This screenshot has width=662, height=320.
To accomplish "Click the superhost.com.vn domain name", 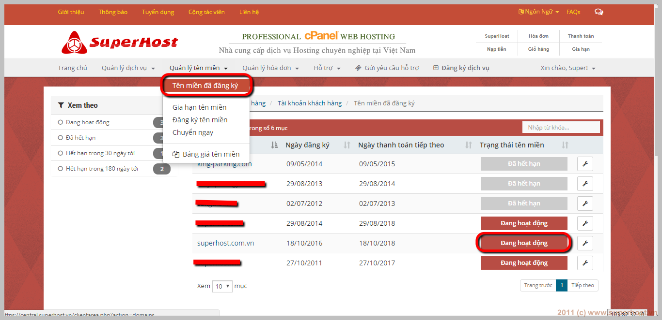I will click(226, 243).
